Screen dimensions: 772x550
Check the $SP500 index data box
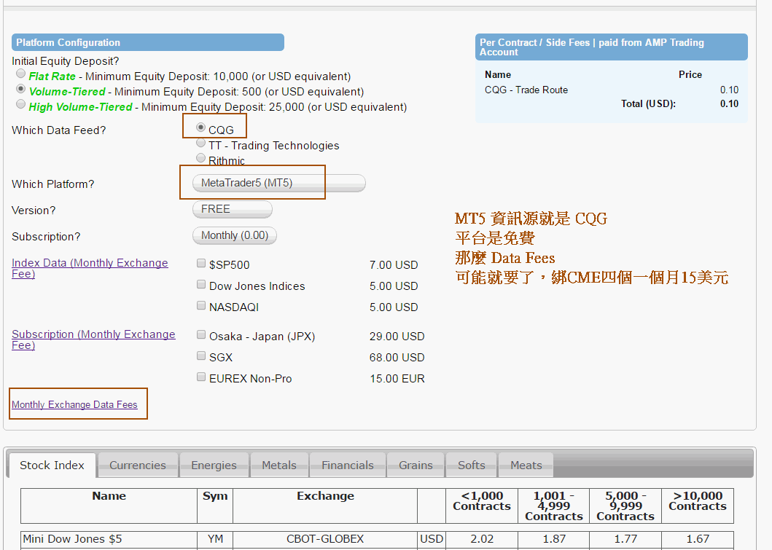201,263
